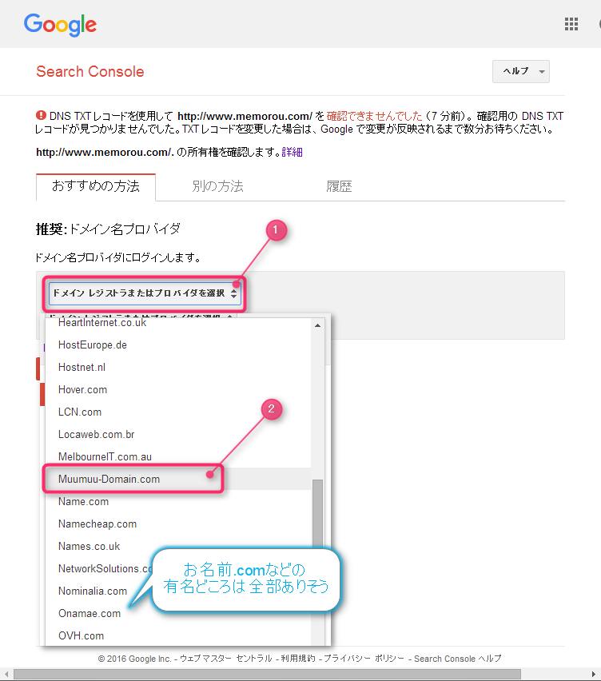
Task: Select Namecheap.com in the provider list
Action: [x=178, y=524]
